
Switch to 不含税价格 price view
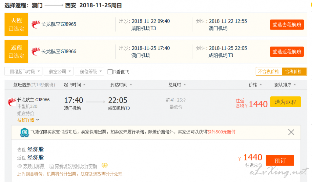point(269,72)
